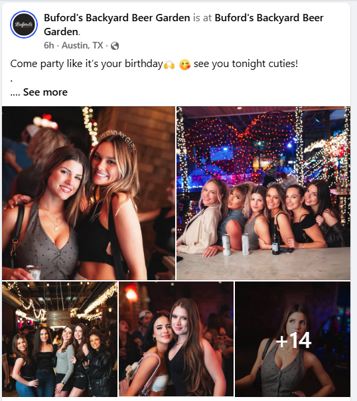Image resolution: width=357 pixels, height=401 pixels.
Task: Click the public globe privacy icon
Action: click(x=115, y=46)
